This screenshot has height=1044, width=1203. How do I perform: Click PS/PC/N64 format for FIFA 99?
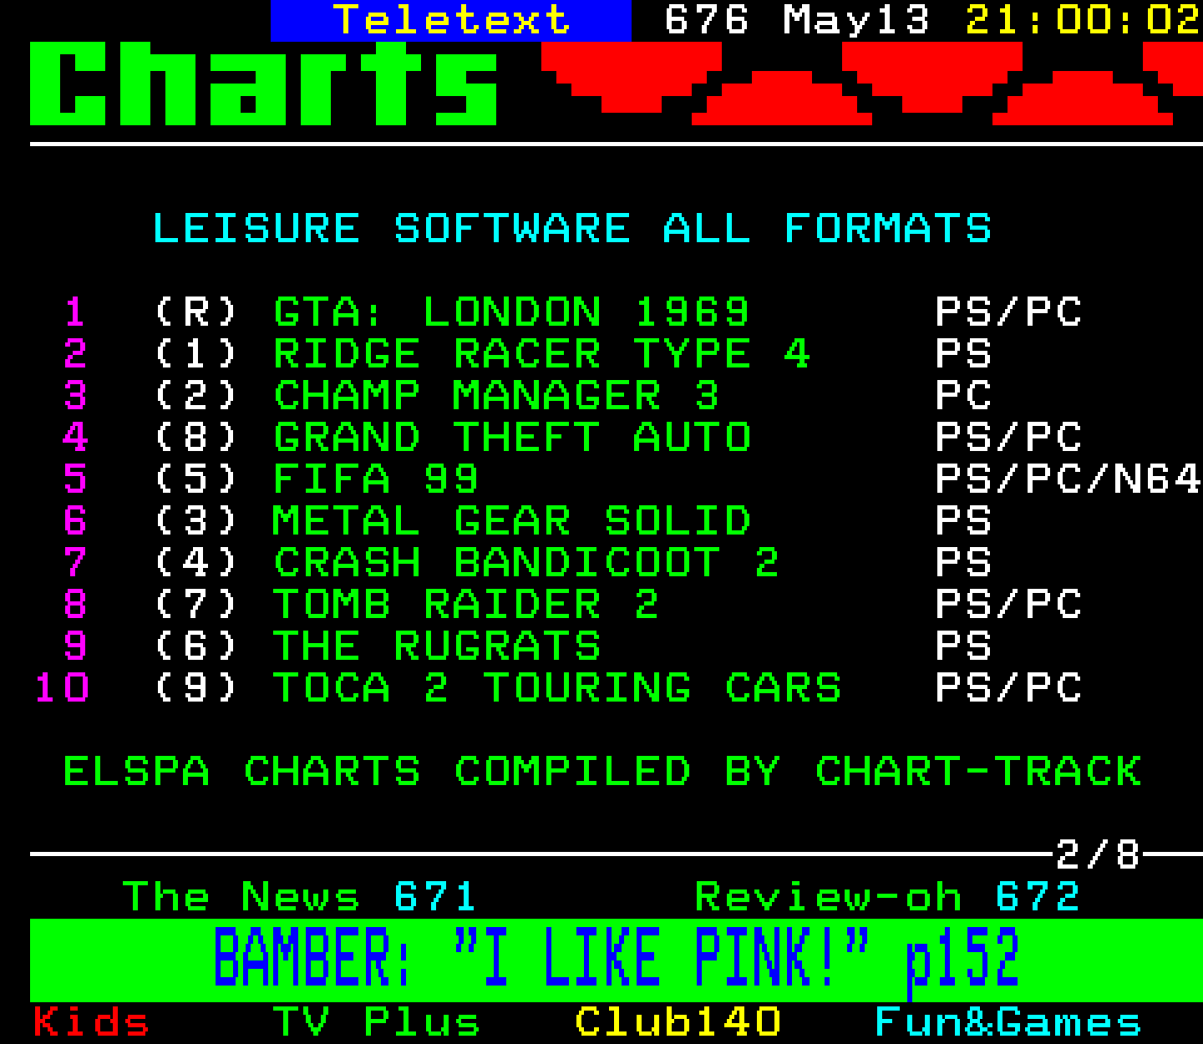coord(1068,479)
